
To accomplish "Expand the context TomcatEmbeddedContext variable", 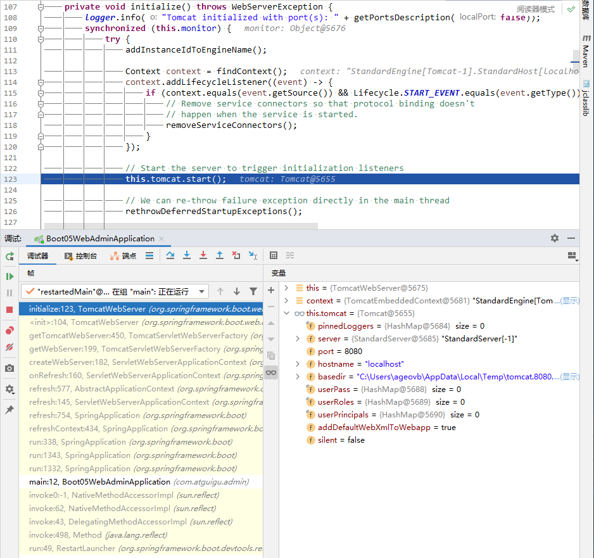I will pyautogui.click(x=286, y=300).
